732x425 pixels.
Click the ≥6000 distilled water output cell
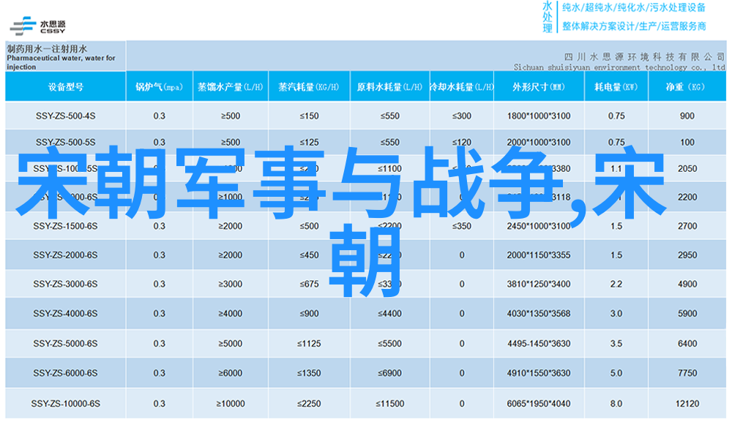pyautogui.click(x=230, y=373)
